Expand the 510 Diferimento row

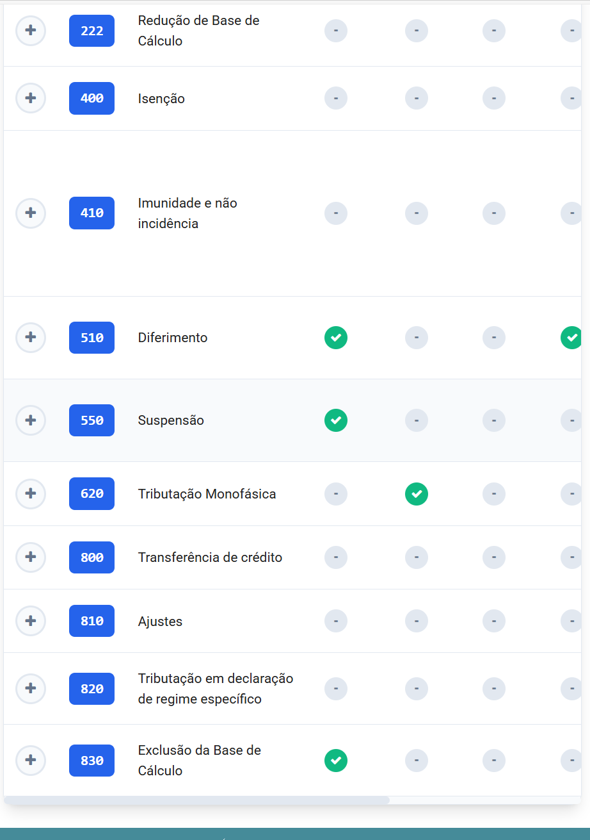click(x=31, y=337)
